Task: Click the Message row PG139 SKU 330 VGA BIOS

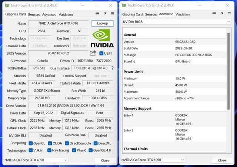Action: point(174,55)
